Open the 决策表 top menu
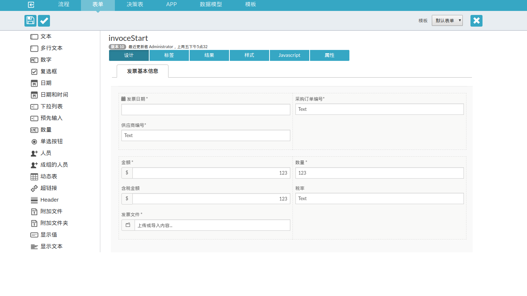The height and width of the screenshot is (296, 527). click(135, 4)
